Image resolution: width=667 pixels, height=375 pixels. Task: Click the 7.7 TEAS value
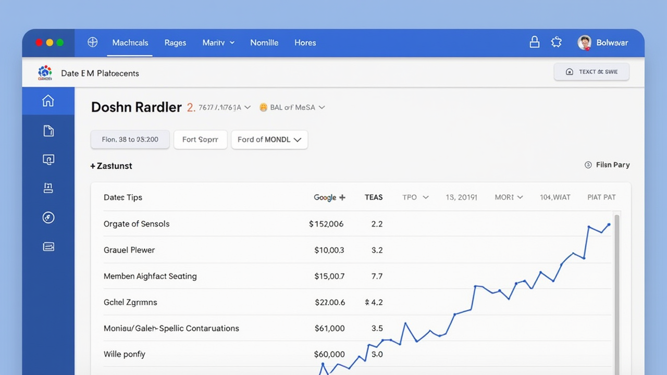377,276
